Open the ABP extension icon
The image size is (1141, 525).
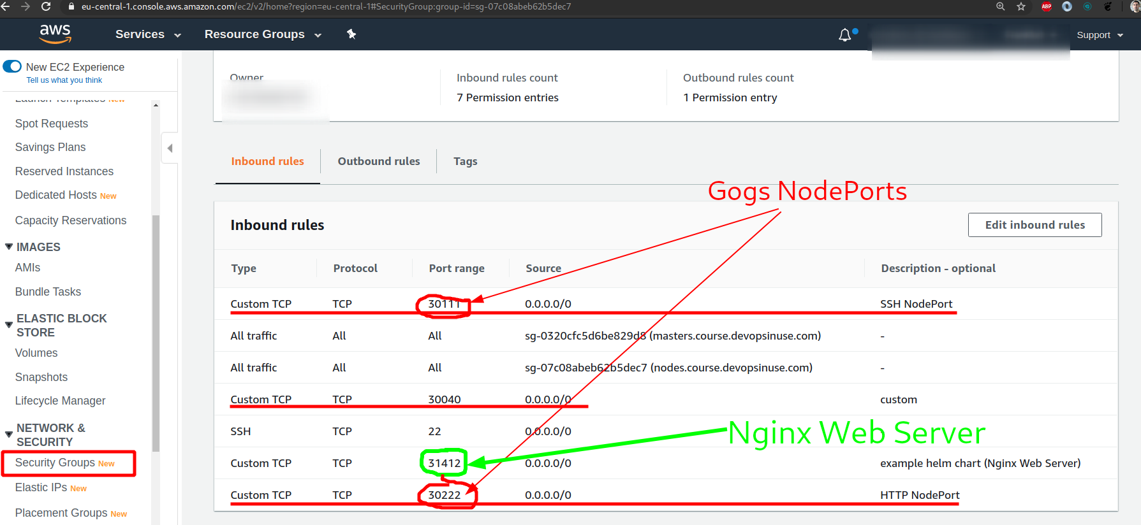pyautogui.click(x=1047, y=6)
